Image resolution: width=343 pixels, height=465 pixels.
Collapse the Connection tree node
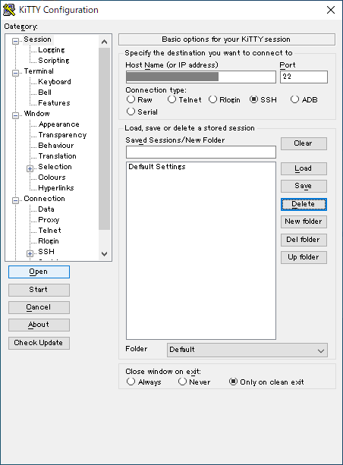pos(15,200)
